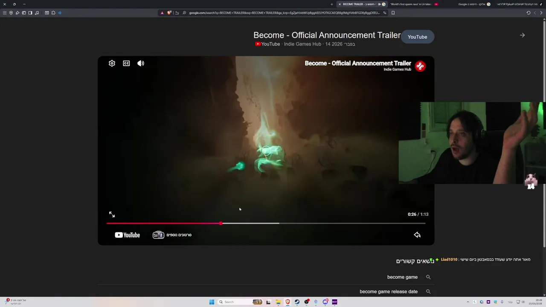Click 'Become - Official Announcement Trailer' page heading
546x307 pixels.
pyautogui.click(x=327, y=35)
